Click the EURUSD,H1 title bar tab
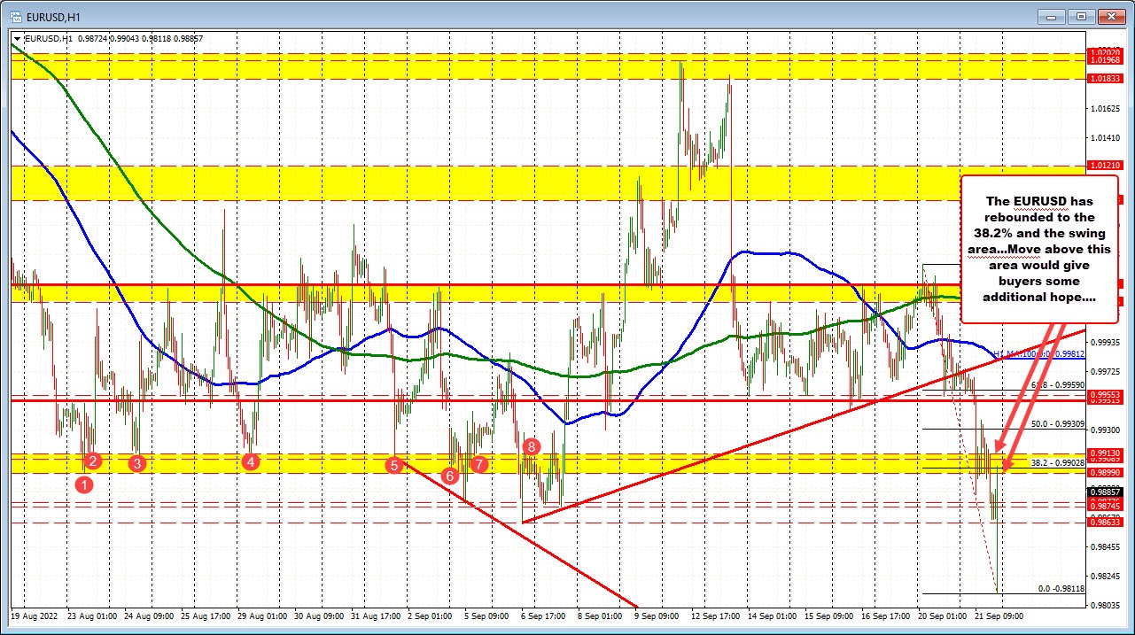1135x635 pixels. click(x=53, y=16)
